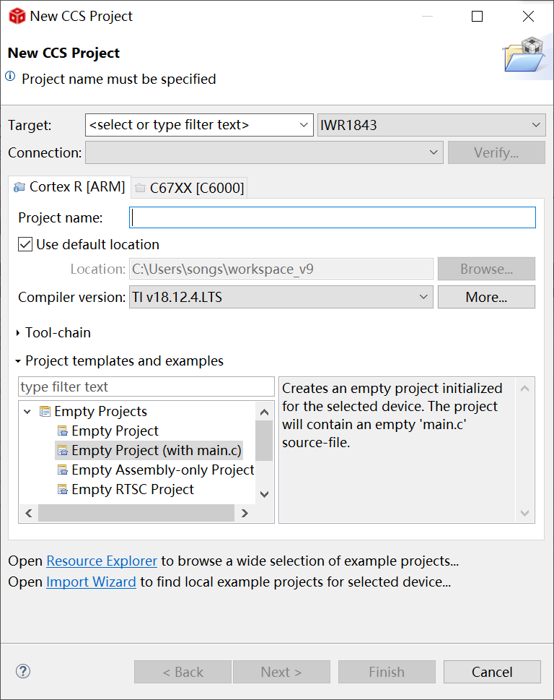Click the new project folder wizard icon
Screen dimensions: 554x700
[522, 54]
